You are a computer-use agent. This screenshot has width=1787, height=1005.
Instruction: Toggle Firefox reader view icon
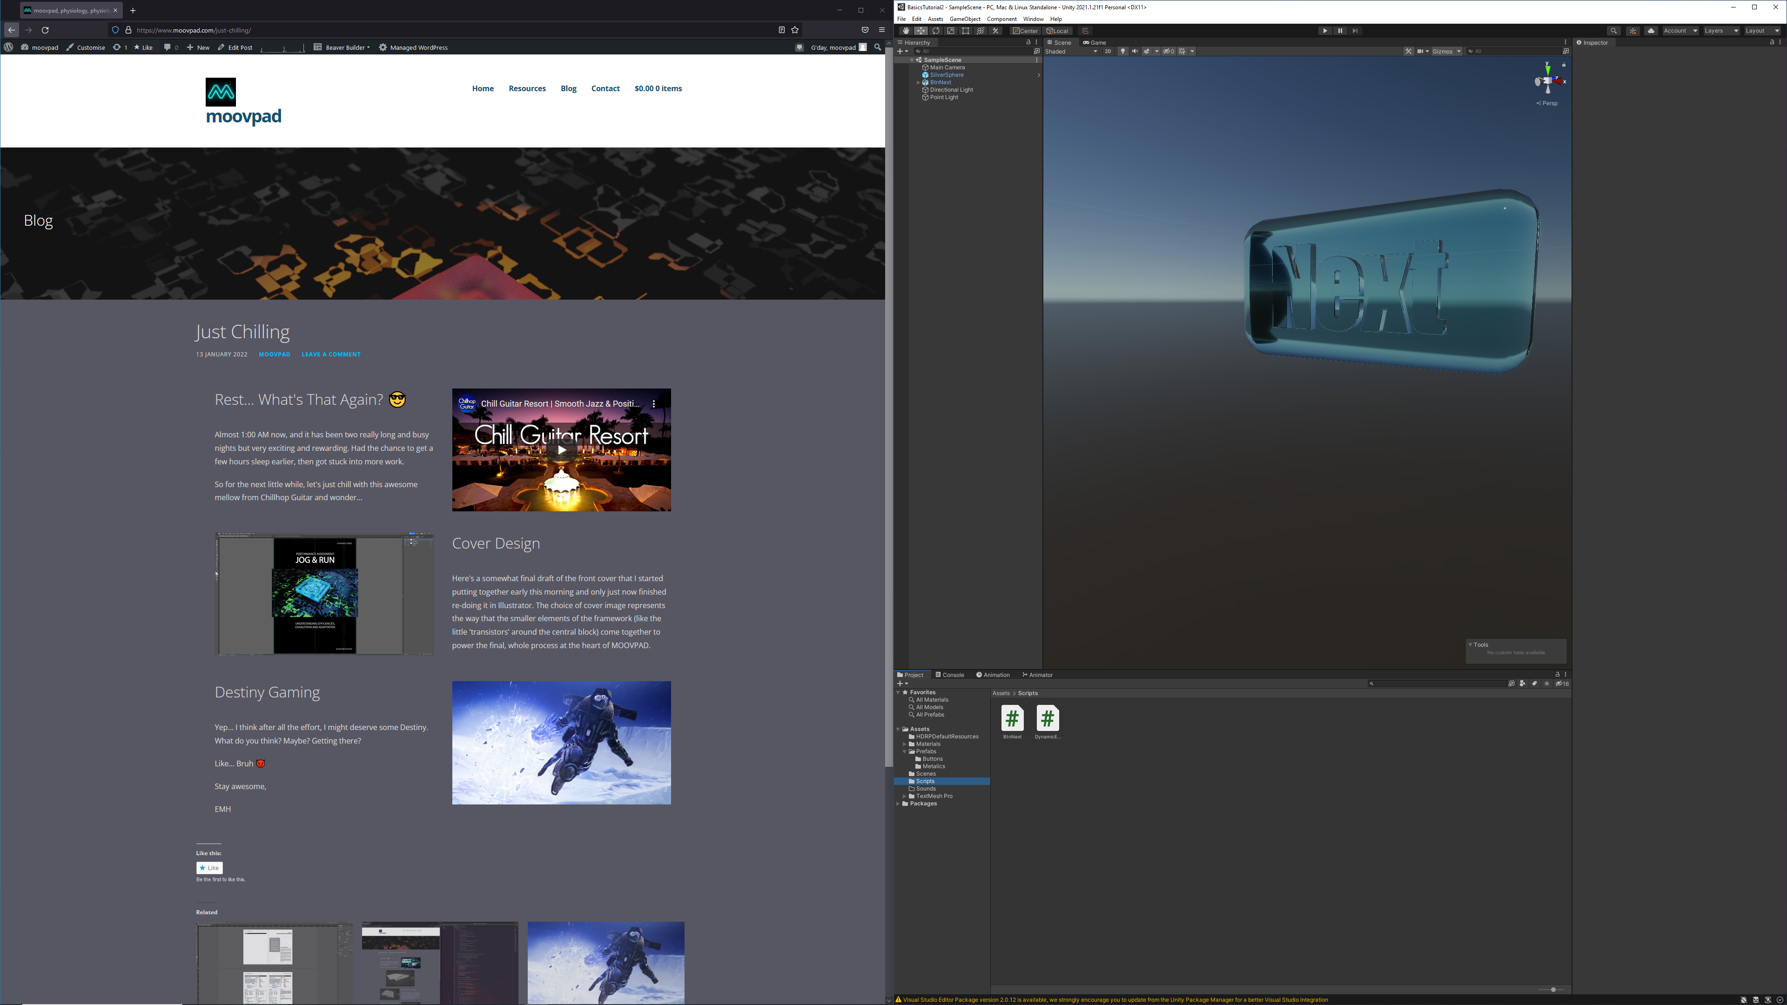781,30
